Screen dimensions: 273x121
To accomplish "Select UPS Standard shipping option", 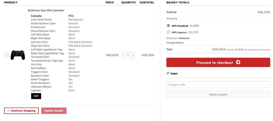I will tap(168, 26).
